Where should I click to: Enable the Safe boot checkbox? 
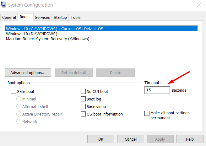tap(14, 91)
